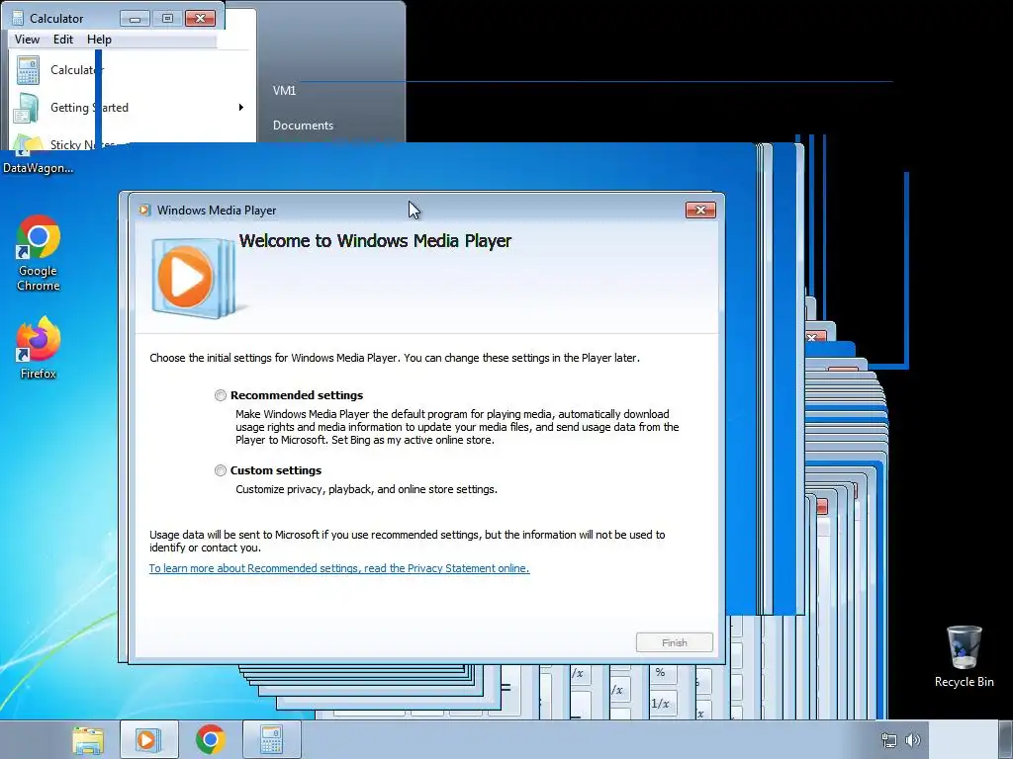Open the Calculator Edit menu
1013x759 pixels.
(x=63, y=40)
